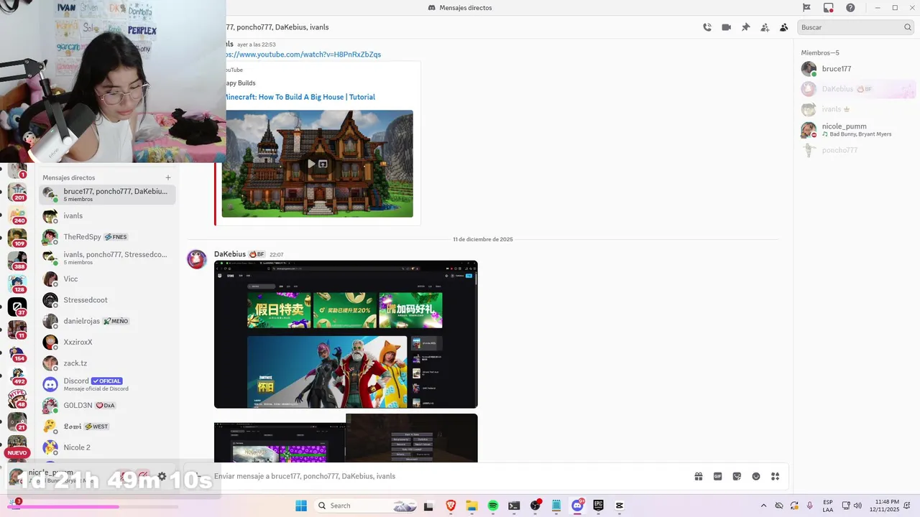Open CapCut from the taskbar

(620, 506)
